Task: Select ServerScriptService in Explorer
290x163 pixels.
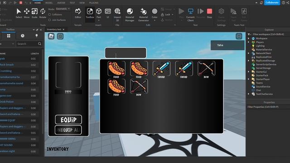Action: (266, 64)
